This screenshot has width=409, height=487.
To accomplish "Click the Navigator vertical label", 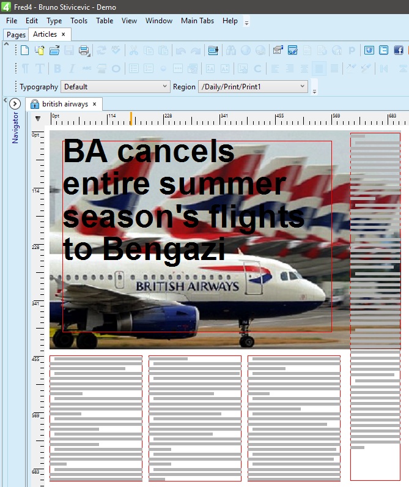I will tap(15, 128).
